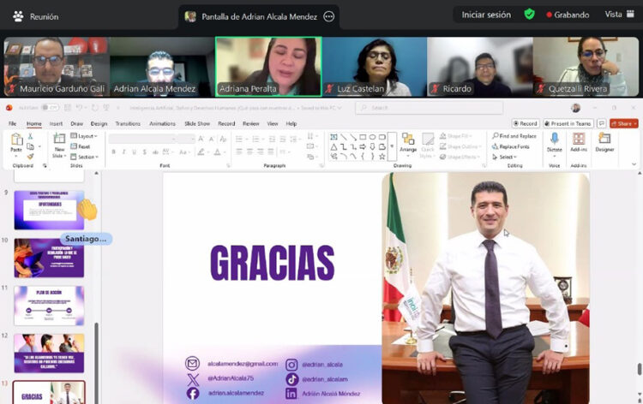Image resolution: width=643 pixels, height=404 pixels.
Task: Select the Right Arrow shape in the gallery
Action: (363, 146)
